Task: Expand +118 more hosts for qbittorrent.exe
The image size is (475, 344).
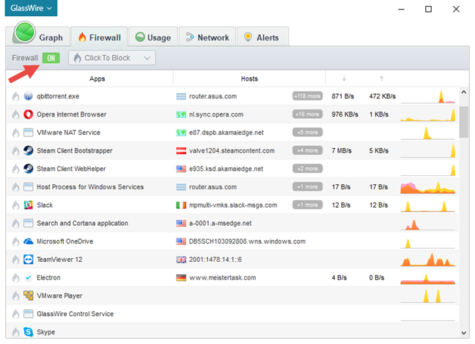Action: click(307, 96)
